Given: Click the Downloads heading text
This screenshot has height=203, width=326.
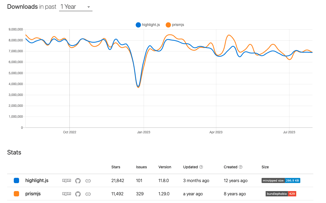Looking at the screenshot, I should click(x=23, y=7).
